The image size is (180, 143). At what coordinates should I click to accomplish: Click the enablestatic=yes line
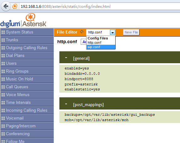point(82,89)
